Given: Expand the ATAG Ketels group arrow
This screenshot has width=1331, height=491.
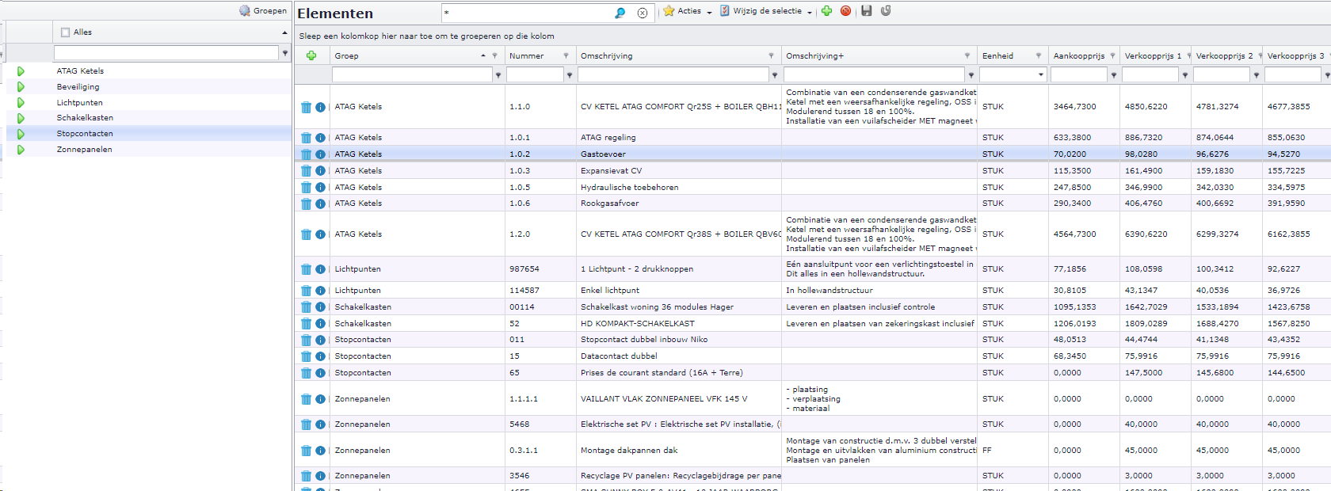Looking at the screenshot, I should click(21, 71).
